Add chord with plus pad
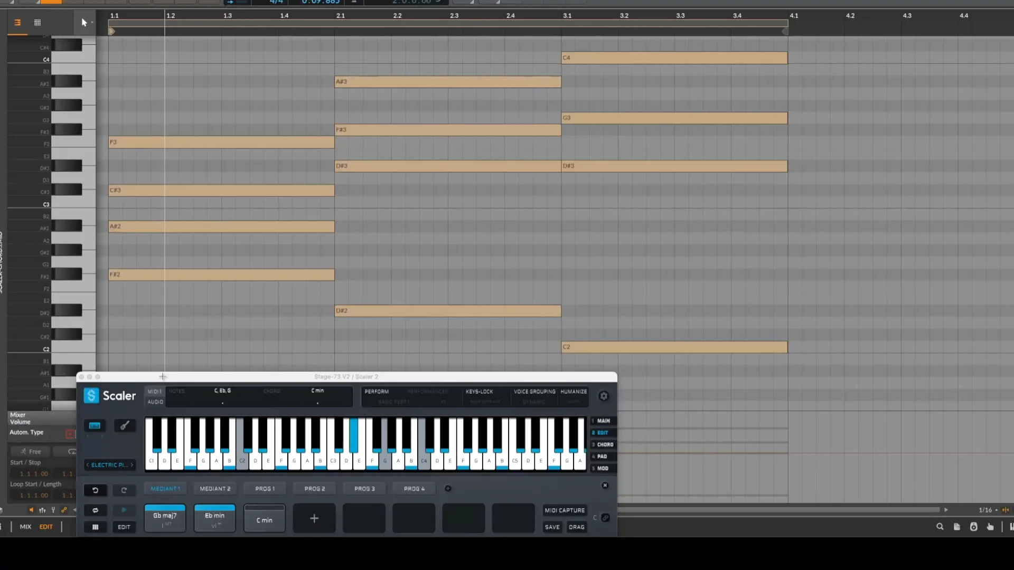1014x570 pixels. click(x=314, y=518)
